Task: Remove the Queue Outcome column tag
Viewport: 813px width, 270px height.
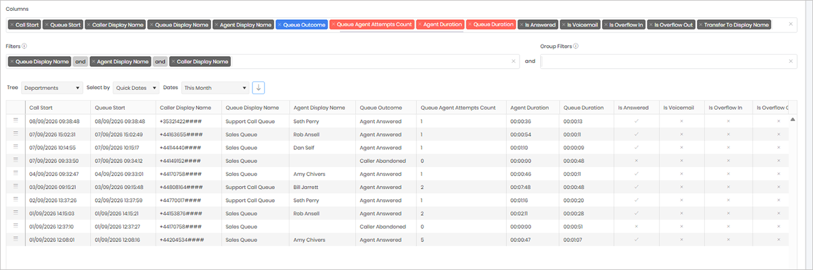Action: pyautogui.click(x=279, y=25)
